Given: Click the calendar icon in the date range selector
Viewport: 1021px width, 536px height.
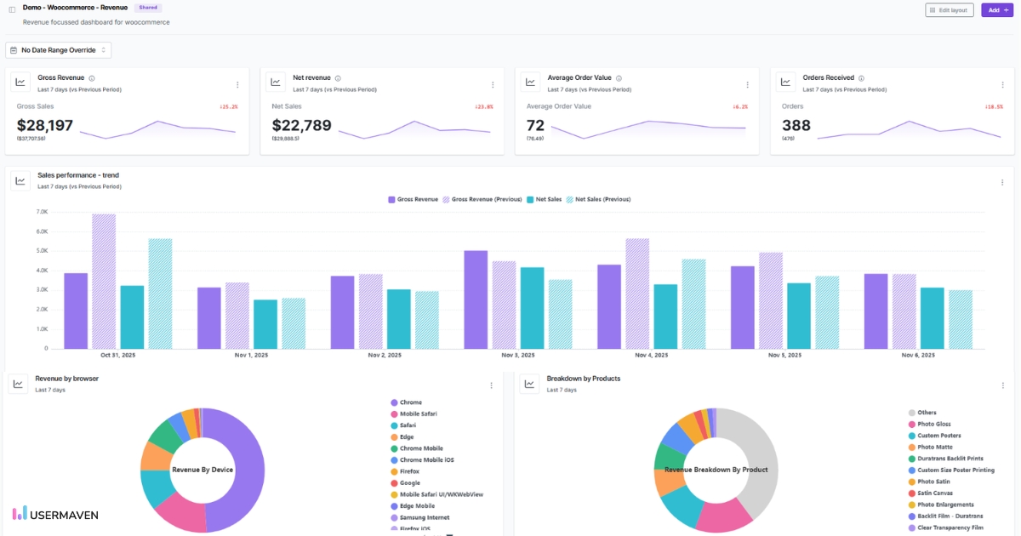Looking at the screenshot, I should tap(13, 49).
